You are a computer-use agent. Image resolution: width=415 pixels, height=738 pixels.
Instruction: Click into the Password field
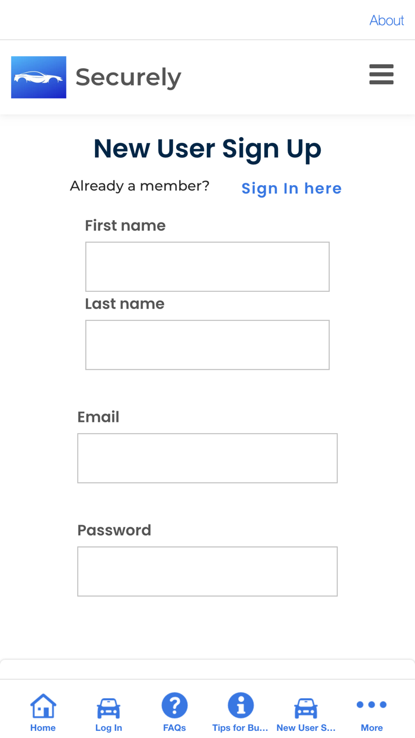[207, 571]
